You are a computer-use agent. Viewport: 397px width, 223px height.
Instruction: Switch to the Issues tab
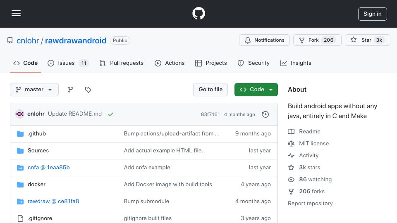tap(68, 63)
